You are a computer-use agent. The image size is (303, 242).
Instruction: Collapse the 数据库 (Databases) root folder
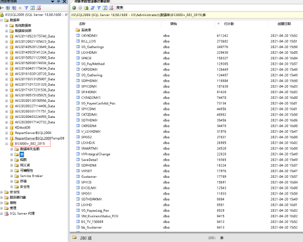1,20
